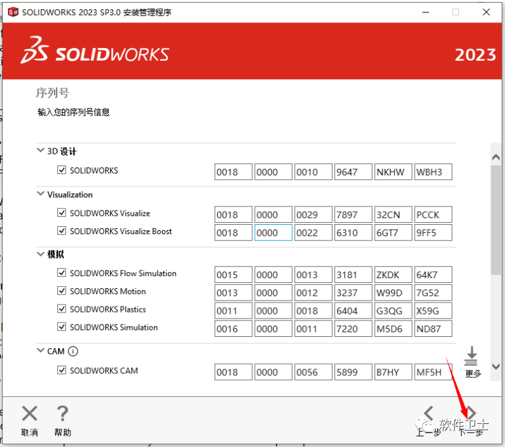
Task: Click Plastics serial field containing X59G
Action: [x=433, y=311]
